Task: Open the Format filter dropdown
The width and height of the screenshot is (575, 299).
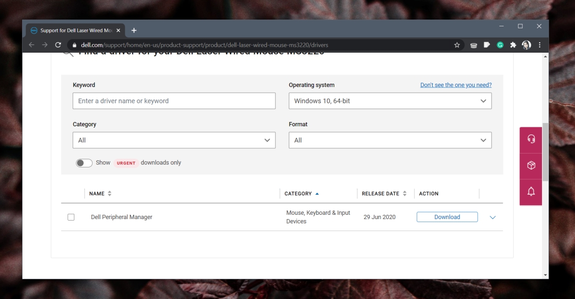Action: pos(390,140)
